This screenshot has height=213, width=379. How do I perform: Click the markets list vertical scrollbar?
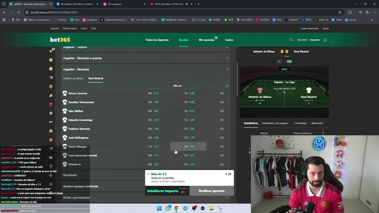click(x=237, y=78)
